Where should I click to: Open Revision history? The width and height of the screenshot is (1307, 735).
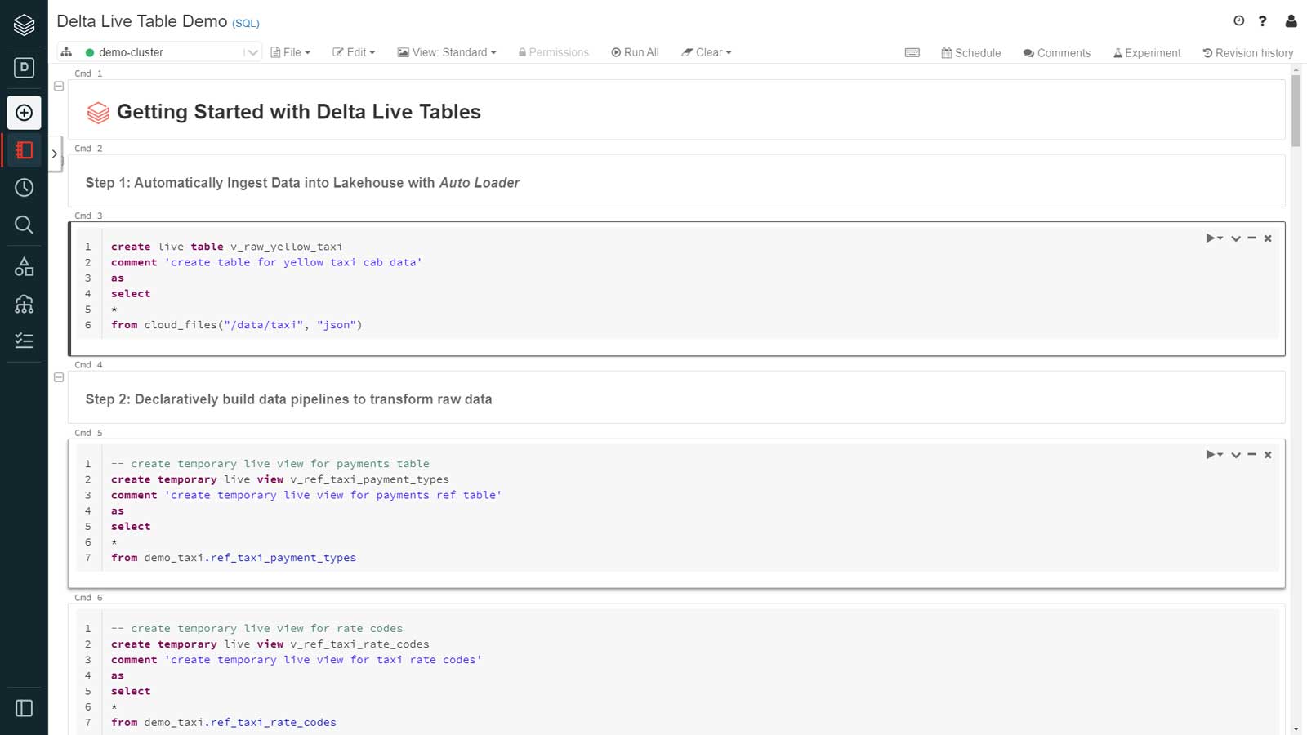(1247, 53)
